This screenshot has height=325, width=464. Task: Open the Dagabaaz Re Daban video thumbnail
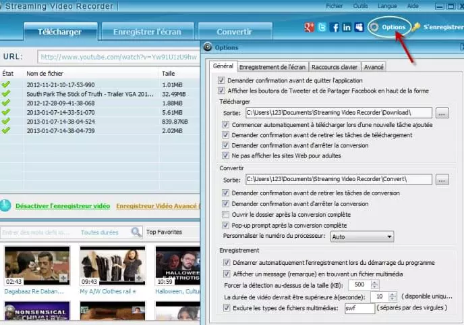[x=37, y=266]
